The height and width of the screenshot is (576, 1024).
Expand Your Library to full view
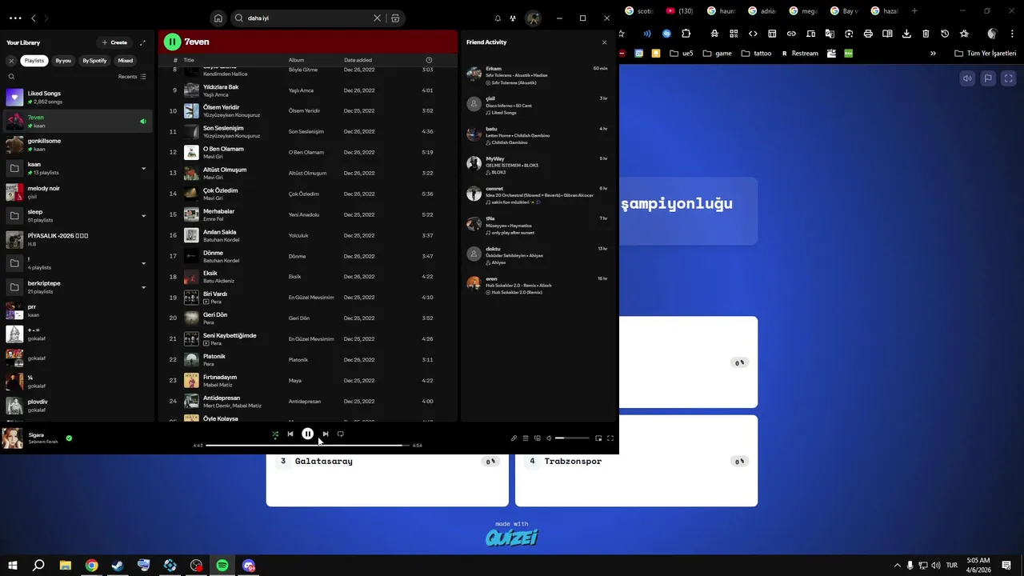coord(143,42)
